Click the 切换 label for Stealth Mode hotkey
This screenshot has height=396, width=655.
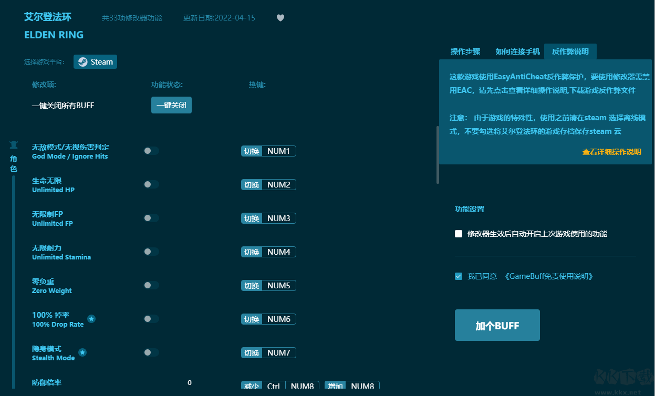click(252, 353)
